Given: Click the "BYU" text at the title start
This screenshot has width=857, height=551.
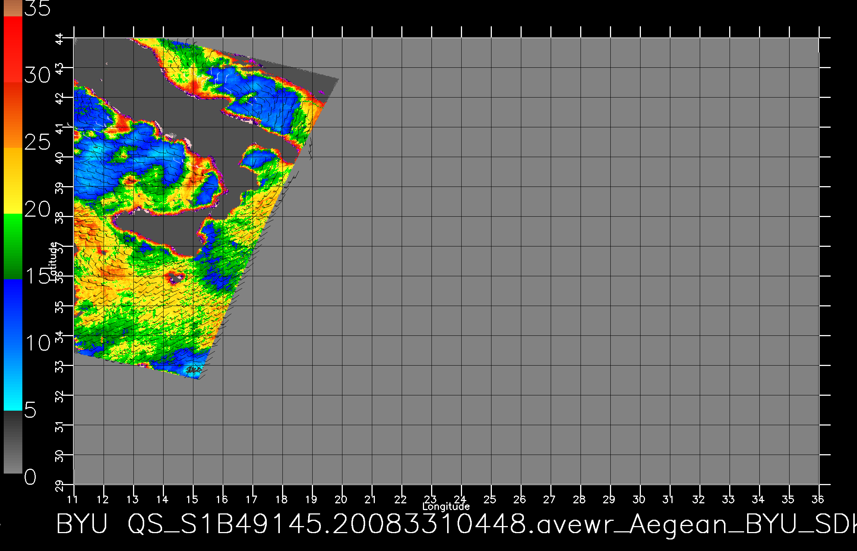Looking at the screenshot, I should [x=82, y=524].
